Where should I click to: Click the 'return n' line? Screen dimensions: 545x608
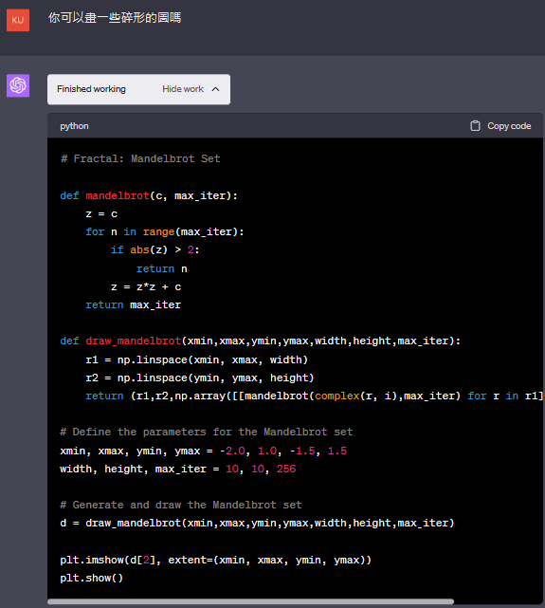click(x=161, y=268)
